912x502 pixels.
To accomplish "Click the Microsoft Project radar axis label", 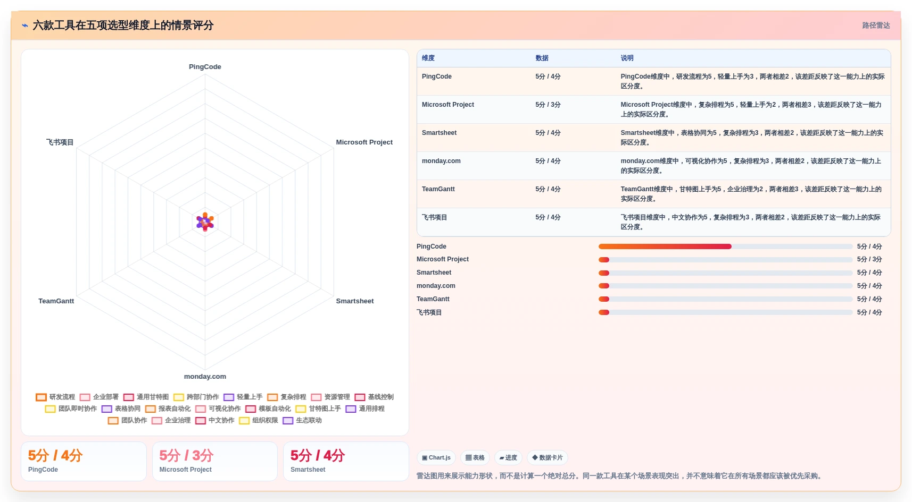I will tap(364, 142).
